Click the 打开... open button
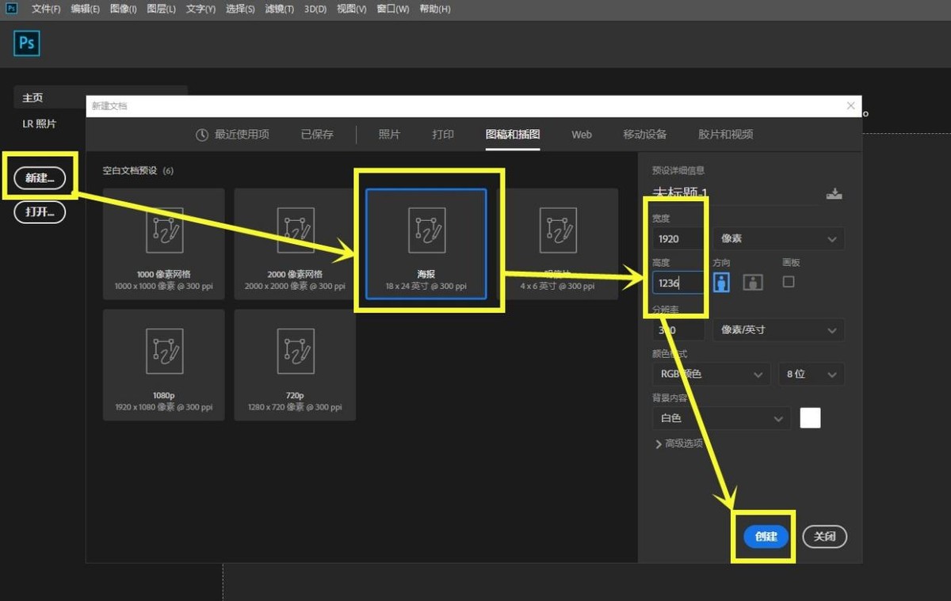 [x=40, y=212]
